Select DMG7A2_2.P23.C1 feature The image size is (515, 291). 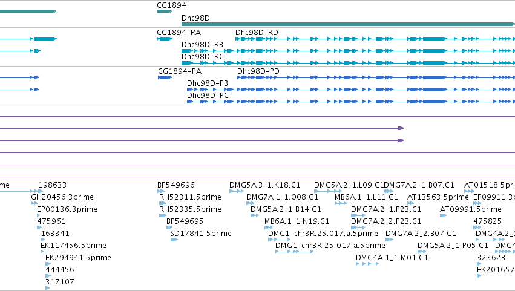358,227
